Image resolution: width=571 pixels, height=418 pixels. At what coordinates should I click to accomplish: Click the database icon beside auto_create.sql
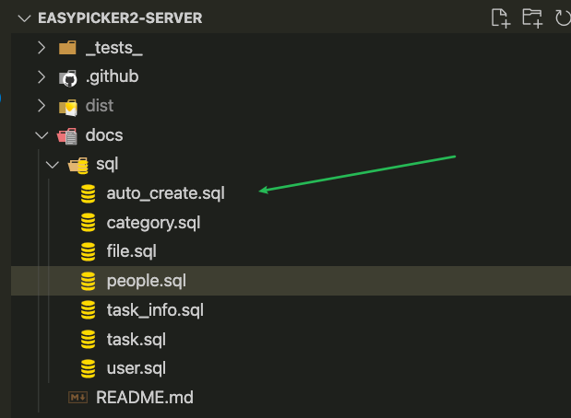89,193
